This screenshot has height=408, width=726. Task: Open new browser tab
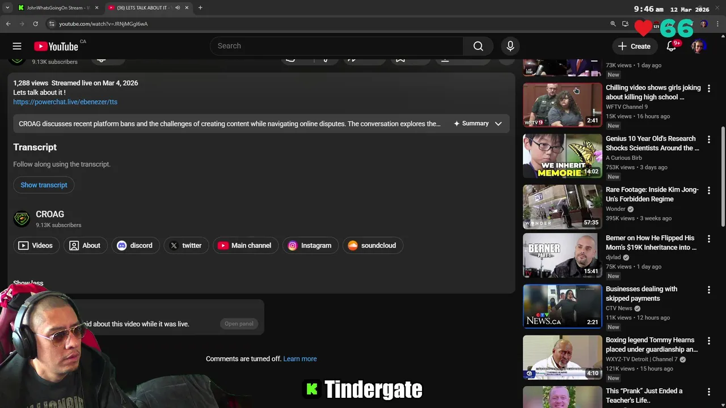[200, 8]
